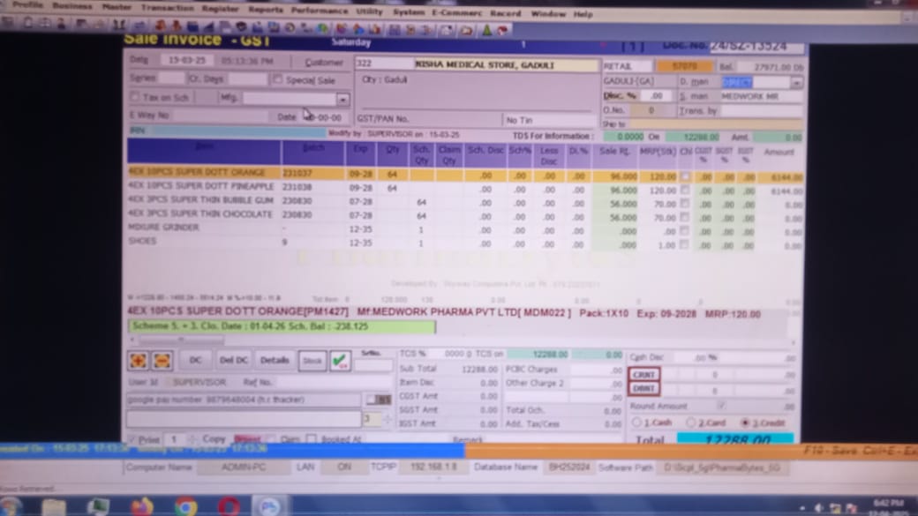
Task: Open the D. man dropdown arrow
Action: tap(796, 82)
